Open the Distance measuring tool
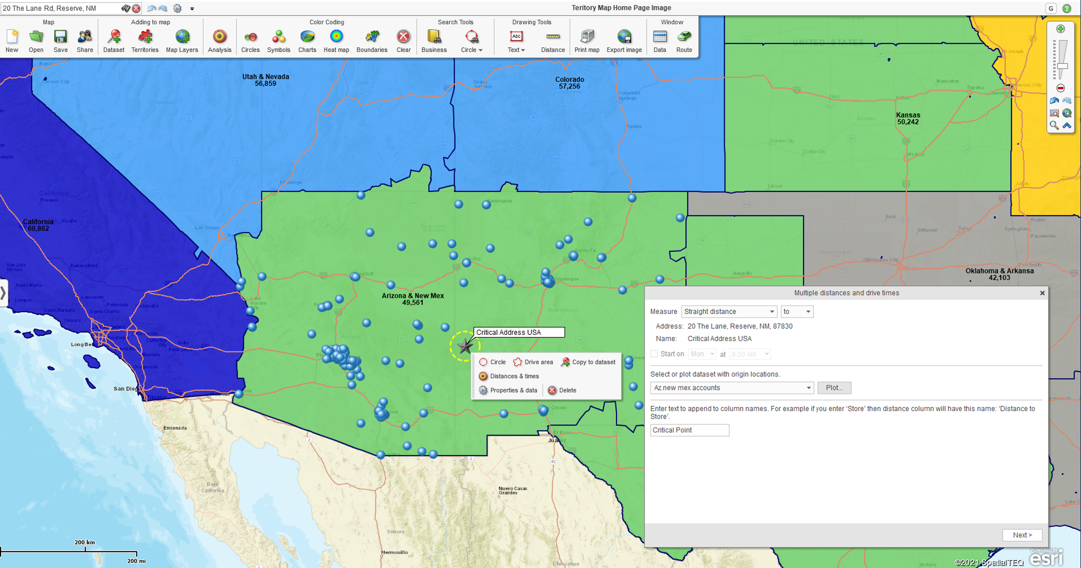Screen dimensions: 1081x568 tap(553, 41)
